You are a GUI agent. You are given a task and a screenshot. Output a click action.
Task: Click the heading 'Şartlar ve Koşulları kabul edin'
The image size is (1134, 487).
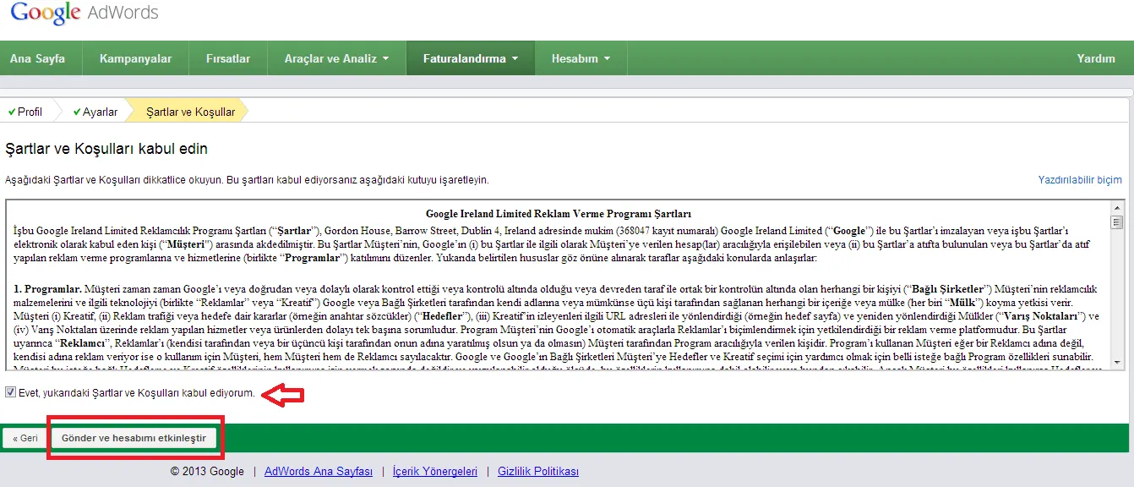pos(106,149)
